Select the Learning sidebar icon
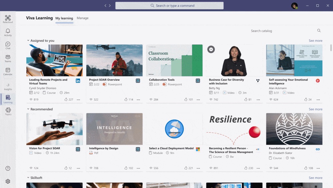Viewport: 333px width, 188px height. [x=8, y=99]
